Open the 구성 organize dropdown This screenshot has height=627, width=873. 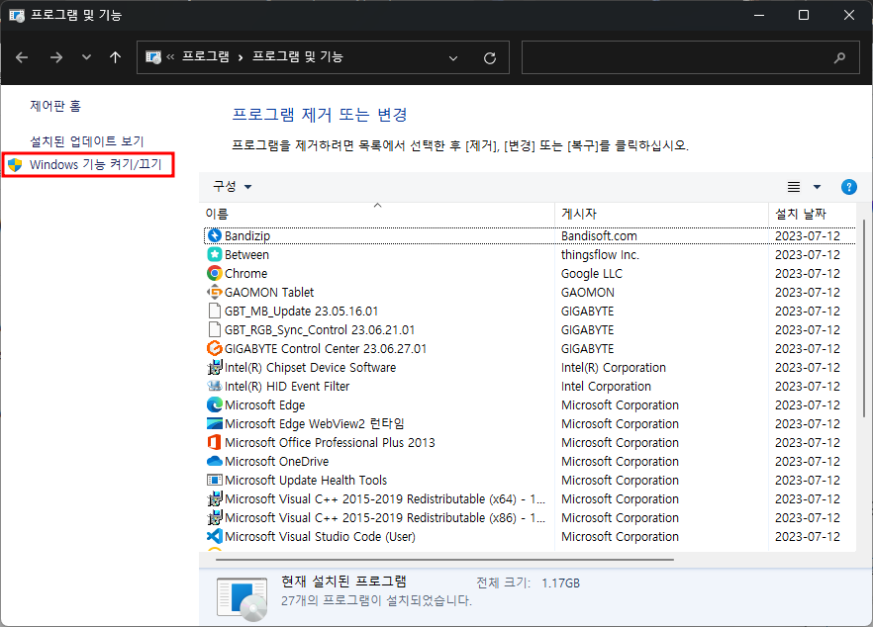[x=233, y=186]
